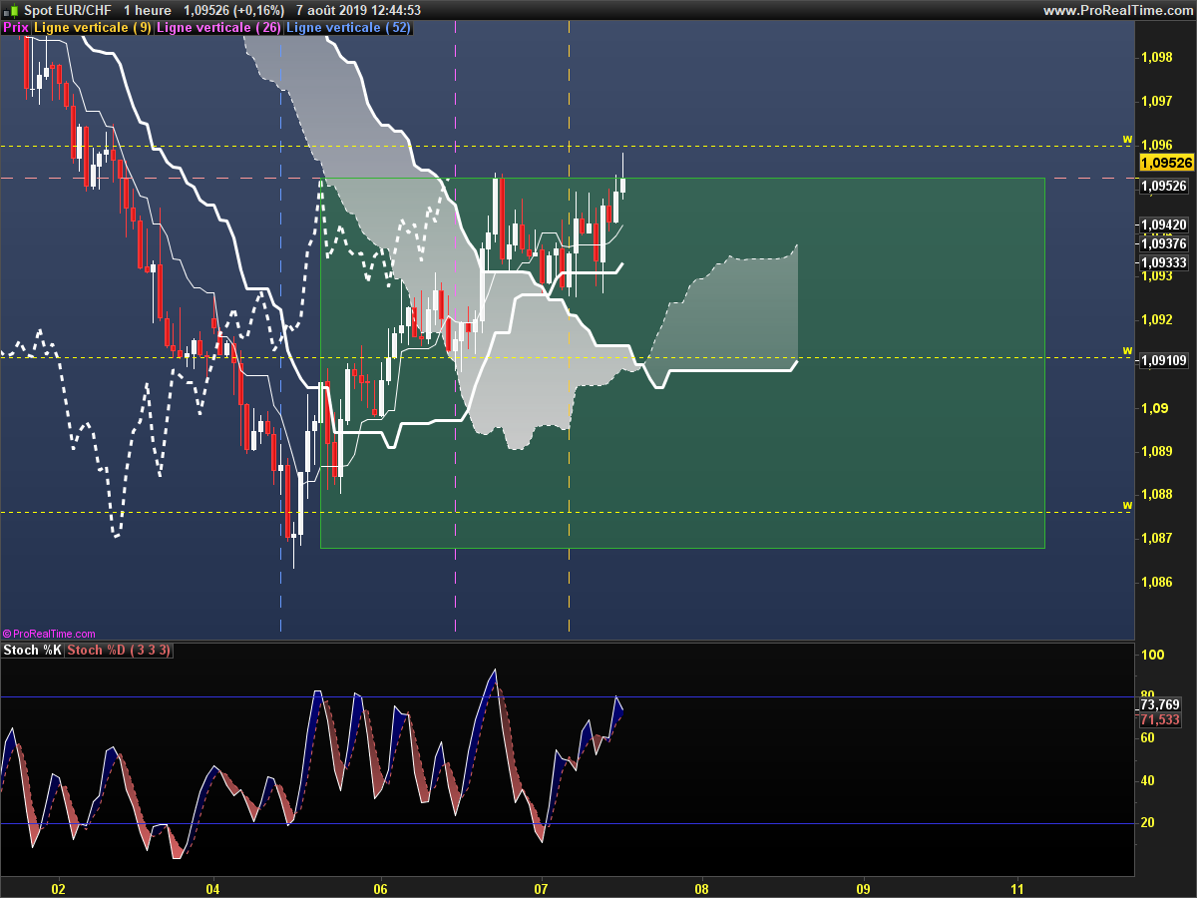Select the 'Stoch %D (3 3 3)' indicator label
The width and height of the screenshot is (1197, 898).
tap(120, 651)
